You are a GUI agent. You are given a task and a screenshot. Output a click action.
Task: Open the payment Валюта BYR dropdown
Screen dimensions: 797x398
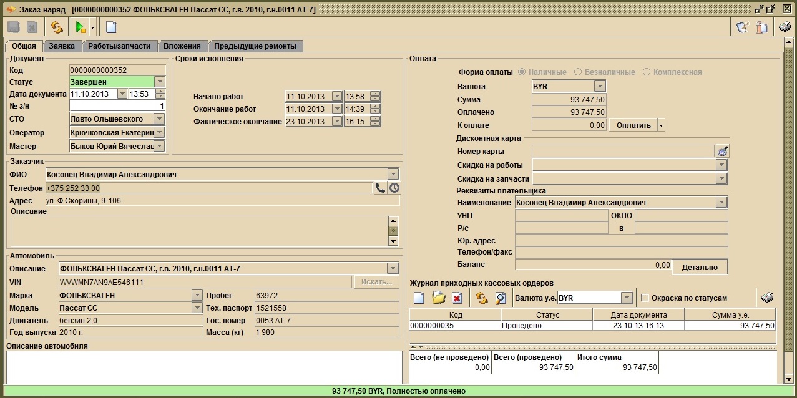pos(600,86)
